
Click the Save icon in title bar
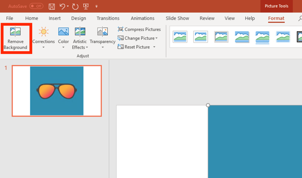coord(52,7)
